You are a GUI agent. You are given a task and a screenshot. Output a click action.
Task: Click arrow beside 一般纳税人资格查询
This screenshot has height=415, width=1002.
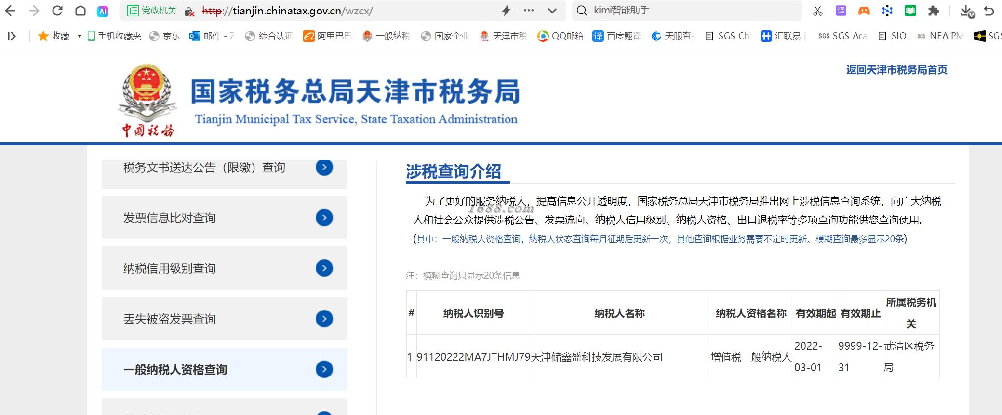[x=324, y=369]
